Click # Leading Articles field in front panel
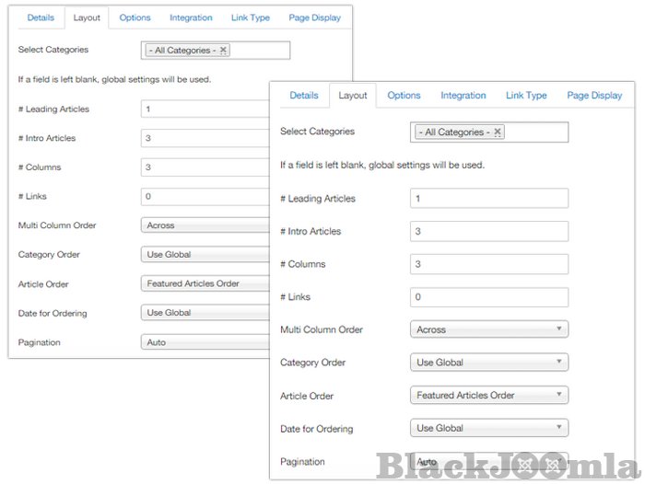Screen dimensions: 645x484 [488, 199]
